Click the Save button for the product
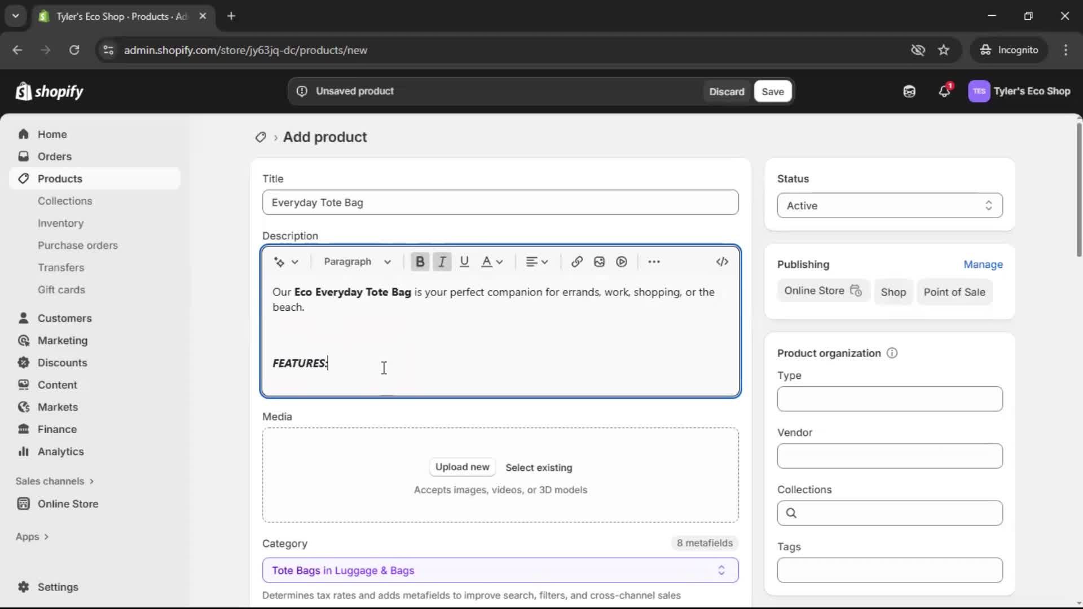Viewport: 1083px width, 609px height. tap(772, 91)
